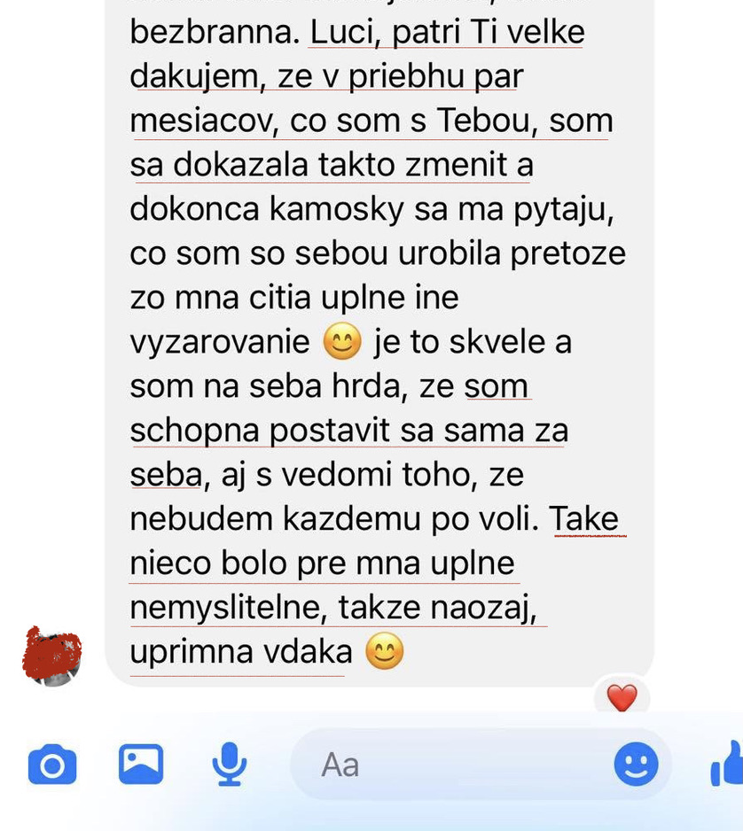Open the sender's profile avatar

tap(52, 656)
